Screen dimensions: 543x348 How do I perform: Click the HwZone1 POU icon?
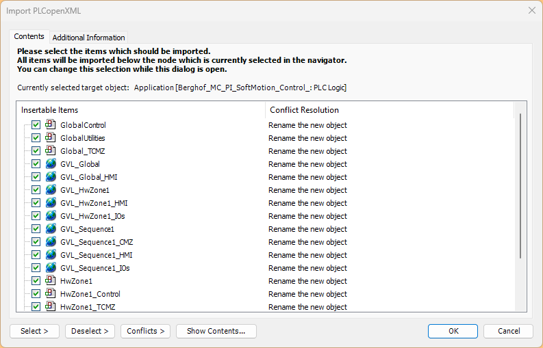51,280
